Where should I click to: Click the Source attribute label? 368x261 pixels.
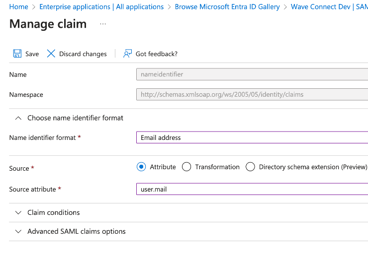tap(32, 189)
